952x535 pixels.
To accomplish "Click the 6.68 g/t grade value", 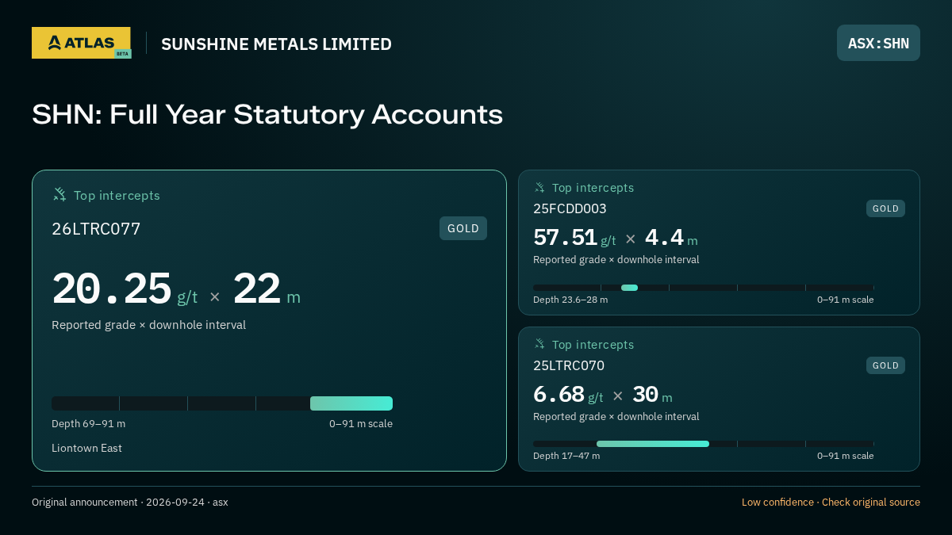I will (x=568, y=395).
